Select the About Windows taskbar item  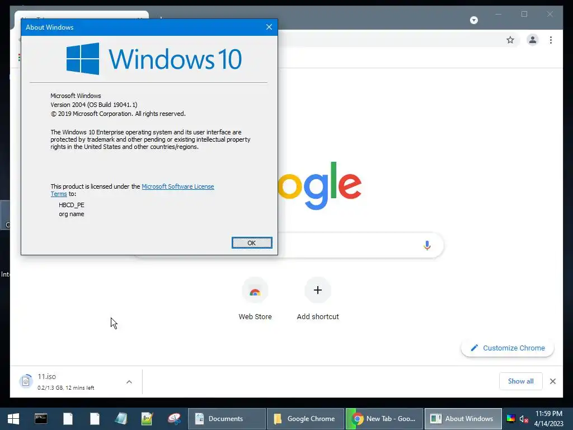click(x=463, y=419)
